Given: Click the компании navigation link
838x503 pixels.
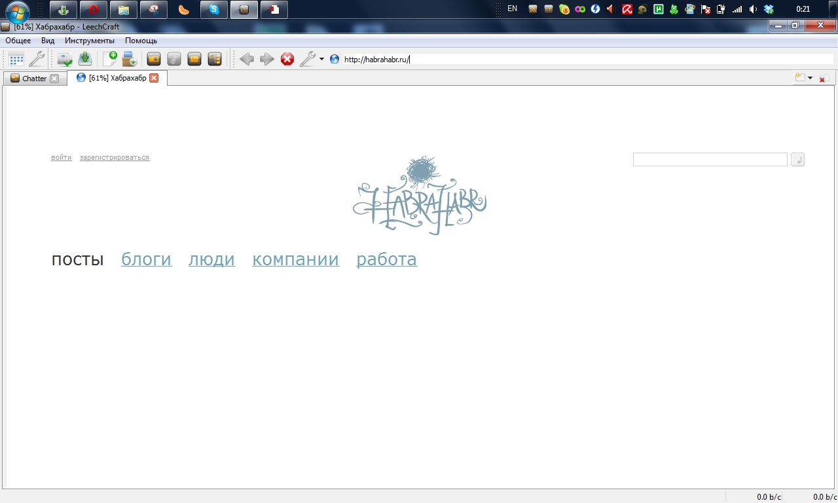Looking at the screenshot, I should point(295,259).
